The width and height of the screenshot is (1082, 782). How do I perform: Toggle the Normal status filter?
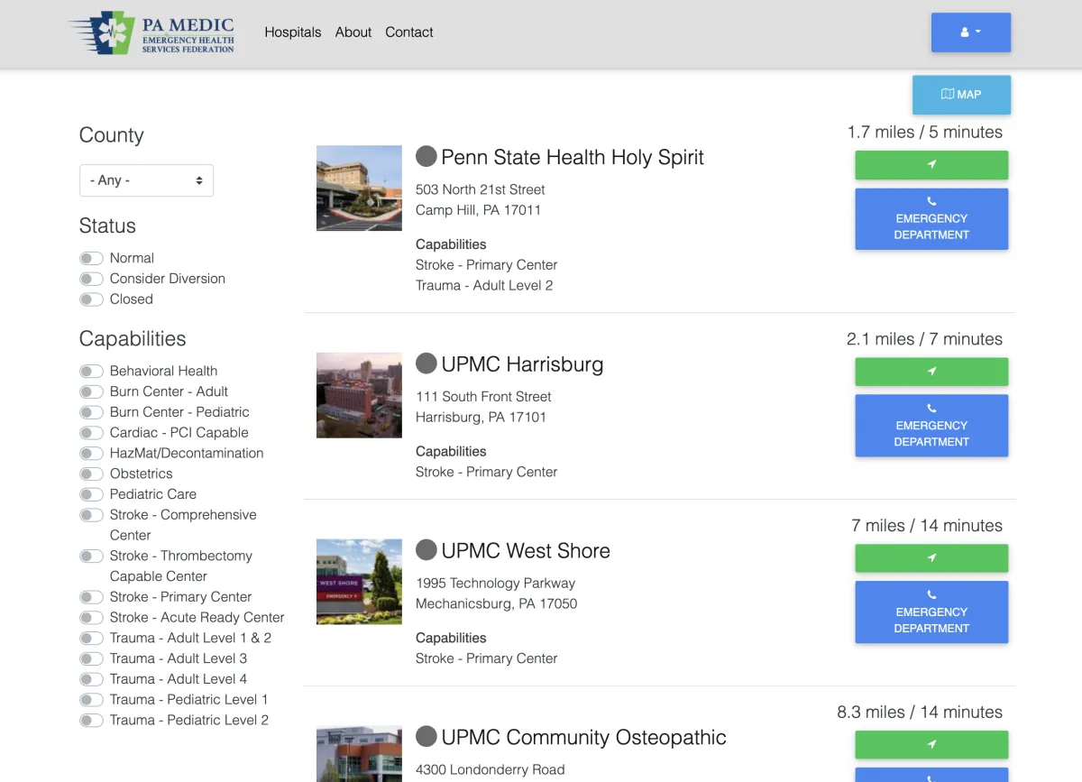(x=91, y=259)
